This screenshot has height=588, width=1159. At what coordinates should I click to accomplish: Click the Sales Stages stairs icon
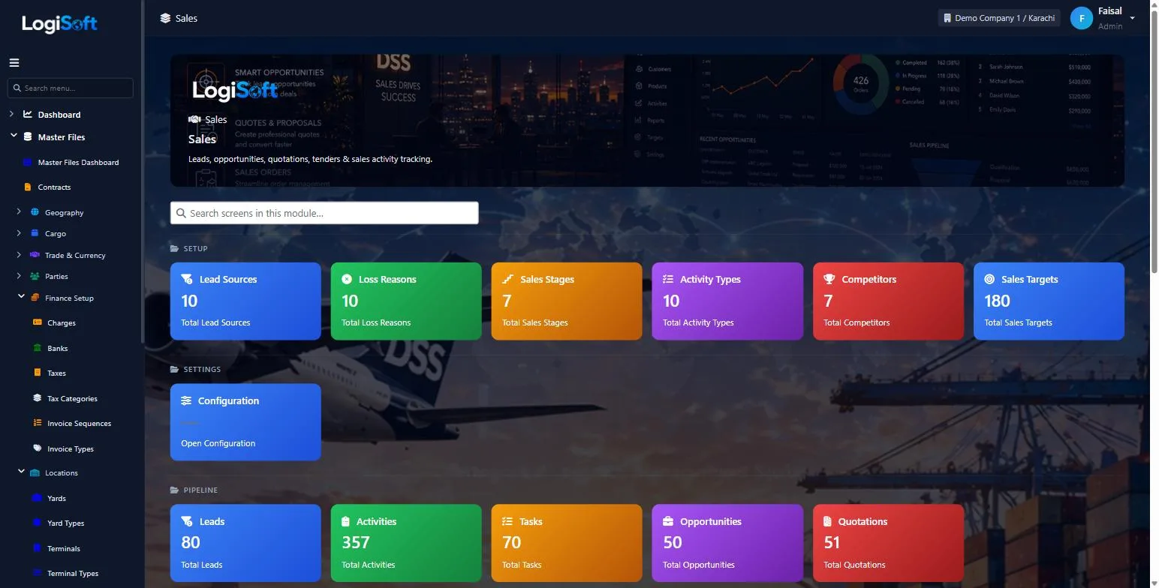coord(508,279)
